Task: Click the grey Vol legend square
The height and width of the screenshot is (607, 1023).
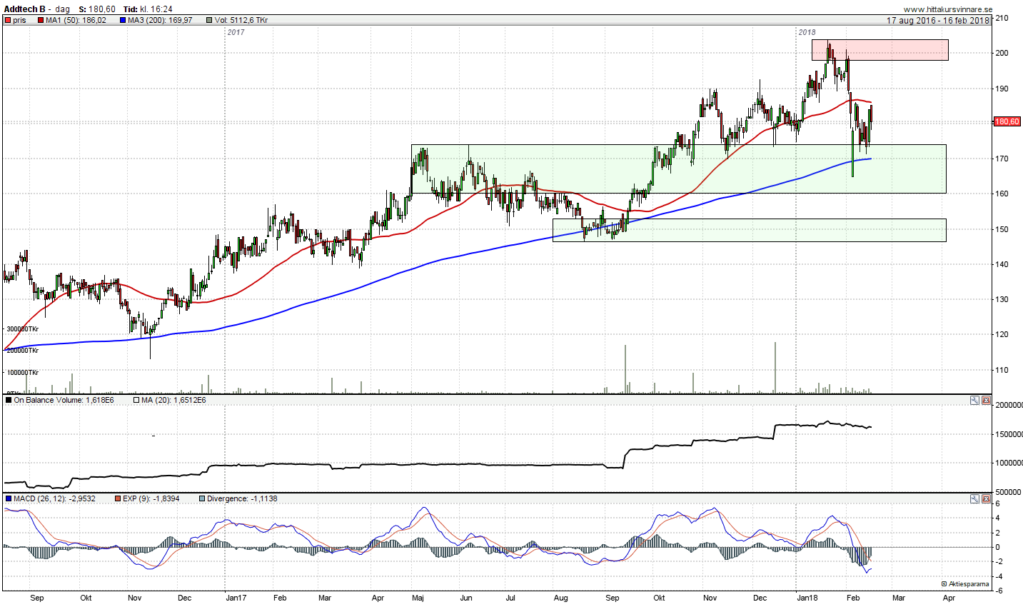Action: pos(209,21)
